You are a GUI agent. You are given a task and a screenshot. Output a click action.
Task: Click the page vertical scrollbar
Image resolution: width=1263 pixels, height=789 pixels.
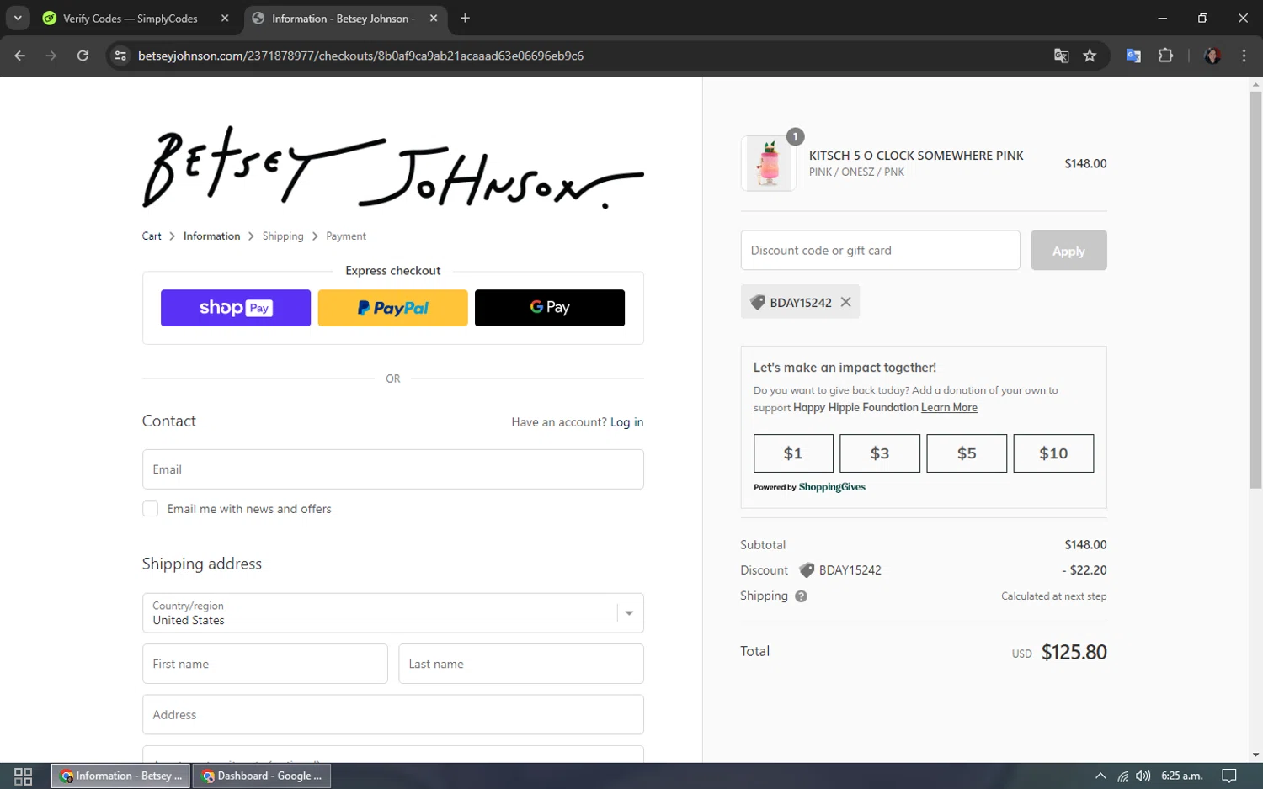[x=1255, y=289]
